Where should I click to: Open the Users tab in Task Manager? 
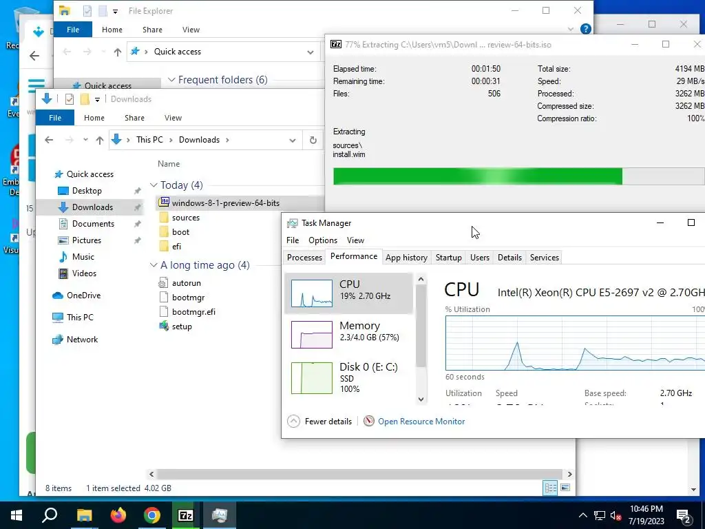click(x=480, y=258)
